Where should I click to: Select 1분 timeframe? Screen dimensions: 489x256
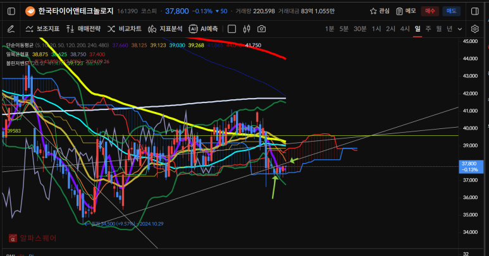coord(330,29)
